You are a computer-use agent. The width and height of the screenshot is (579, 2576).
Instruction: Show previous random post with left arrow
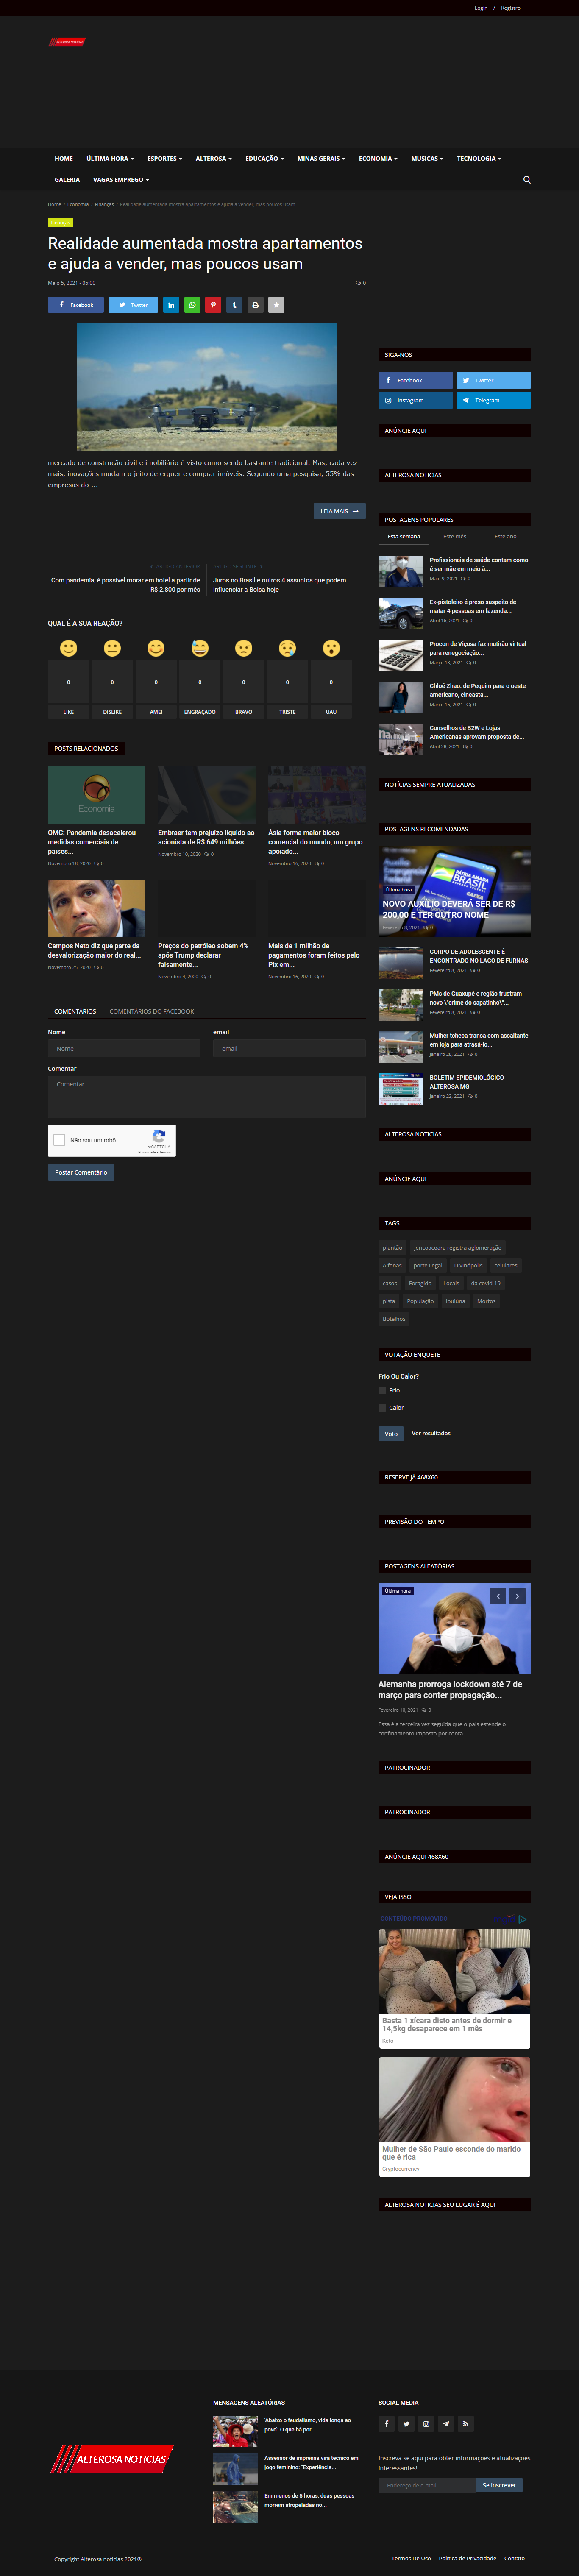point(498,1596)
